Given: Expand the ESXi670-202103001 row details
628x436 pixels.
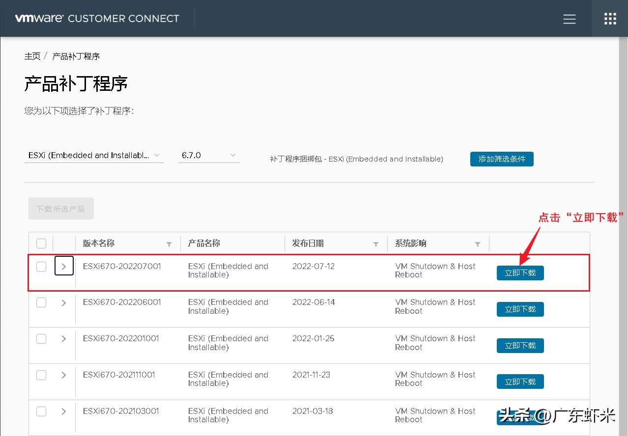Looking at the screenshot, I should [63, 411].
